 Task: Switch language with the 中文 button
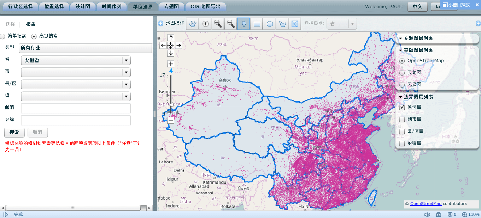point(417,7)
